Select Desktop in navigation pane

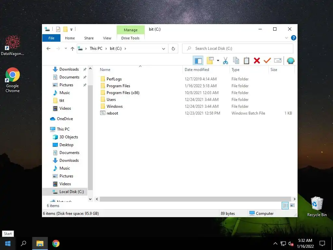pos(66,145)
